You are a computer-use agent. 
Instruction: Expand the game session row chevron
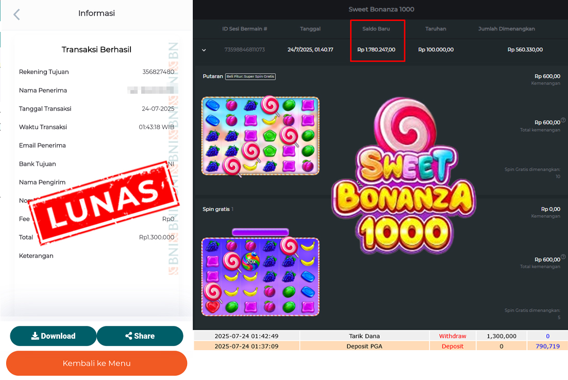click(x=204, y=50)
